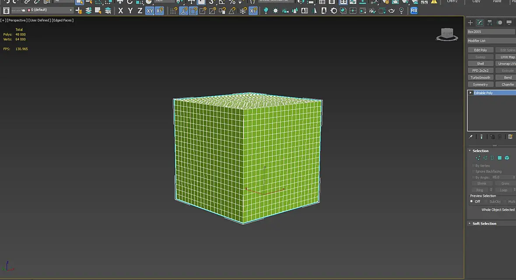The height and width of the screenshot is (280, 516).
Task: Restrict transform to the Y axis
Action: 130,11
